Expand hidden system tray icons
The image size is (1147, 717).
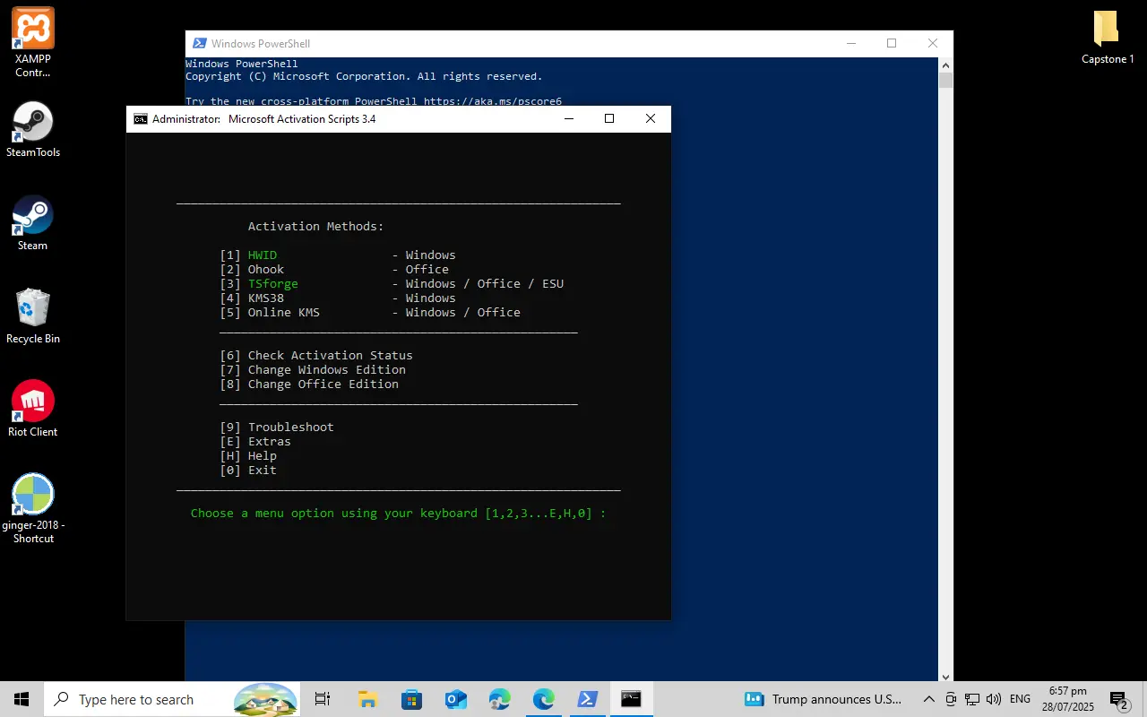pyautogui.click(x=928, y=699)
